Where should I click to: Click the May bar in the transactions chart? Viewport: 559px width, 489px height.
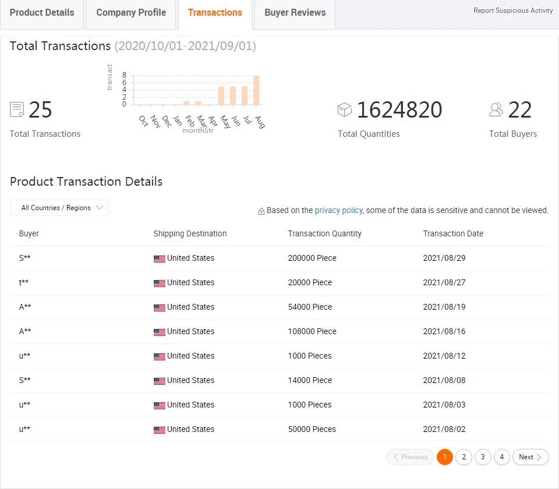tap(221, 96)
